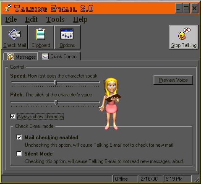The width and height of the screenshot is (201, 184).
Task: Open the Help menu
Action: (x=80, y=20)
